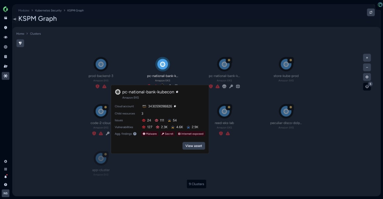383x199 pixels.
Task: Go to Kubernetes Security in the breadcrumb
Action: [48, 11]
